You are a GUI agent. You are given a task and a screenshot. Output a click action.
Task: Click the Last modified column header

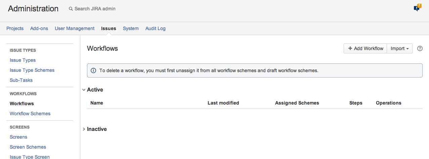pos(223,103)
